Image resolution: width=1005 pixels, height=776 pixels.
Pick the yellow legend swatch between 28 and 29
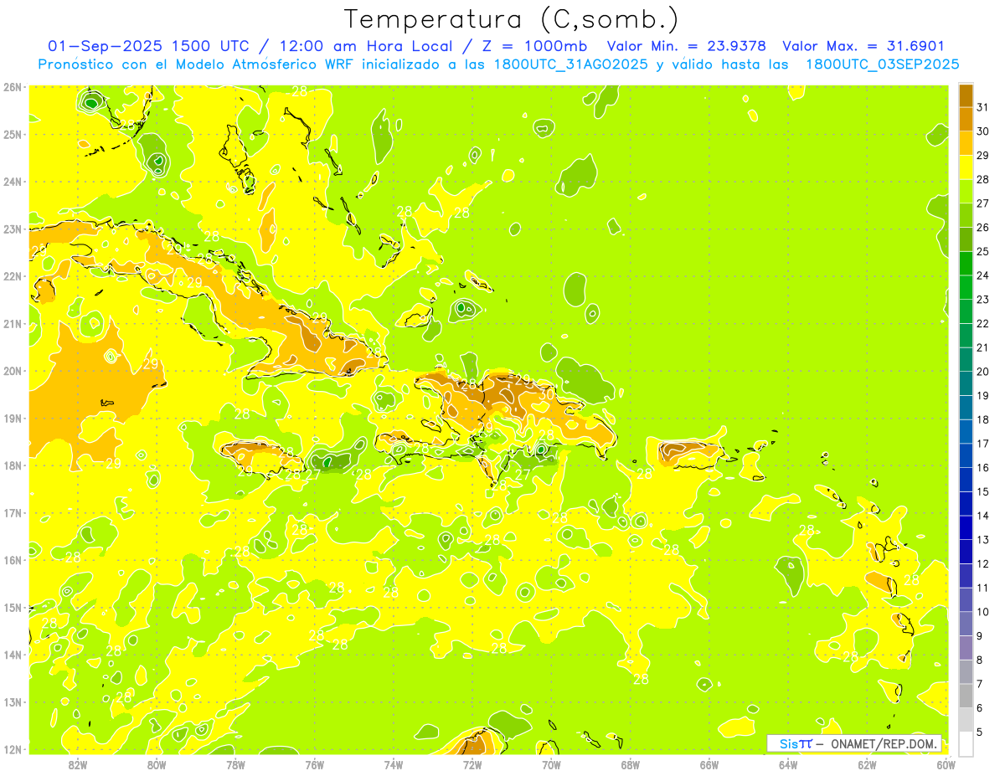click(966, 168)
